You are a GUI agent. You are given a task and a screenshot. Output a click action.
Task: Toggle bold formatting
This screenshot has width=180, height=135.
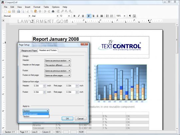(74, 16)
